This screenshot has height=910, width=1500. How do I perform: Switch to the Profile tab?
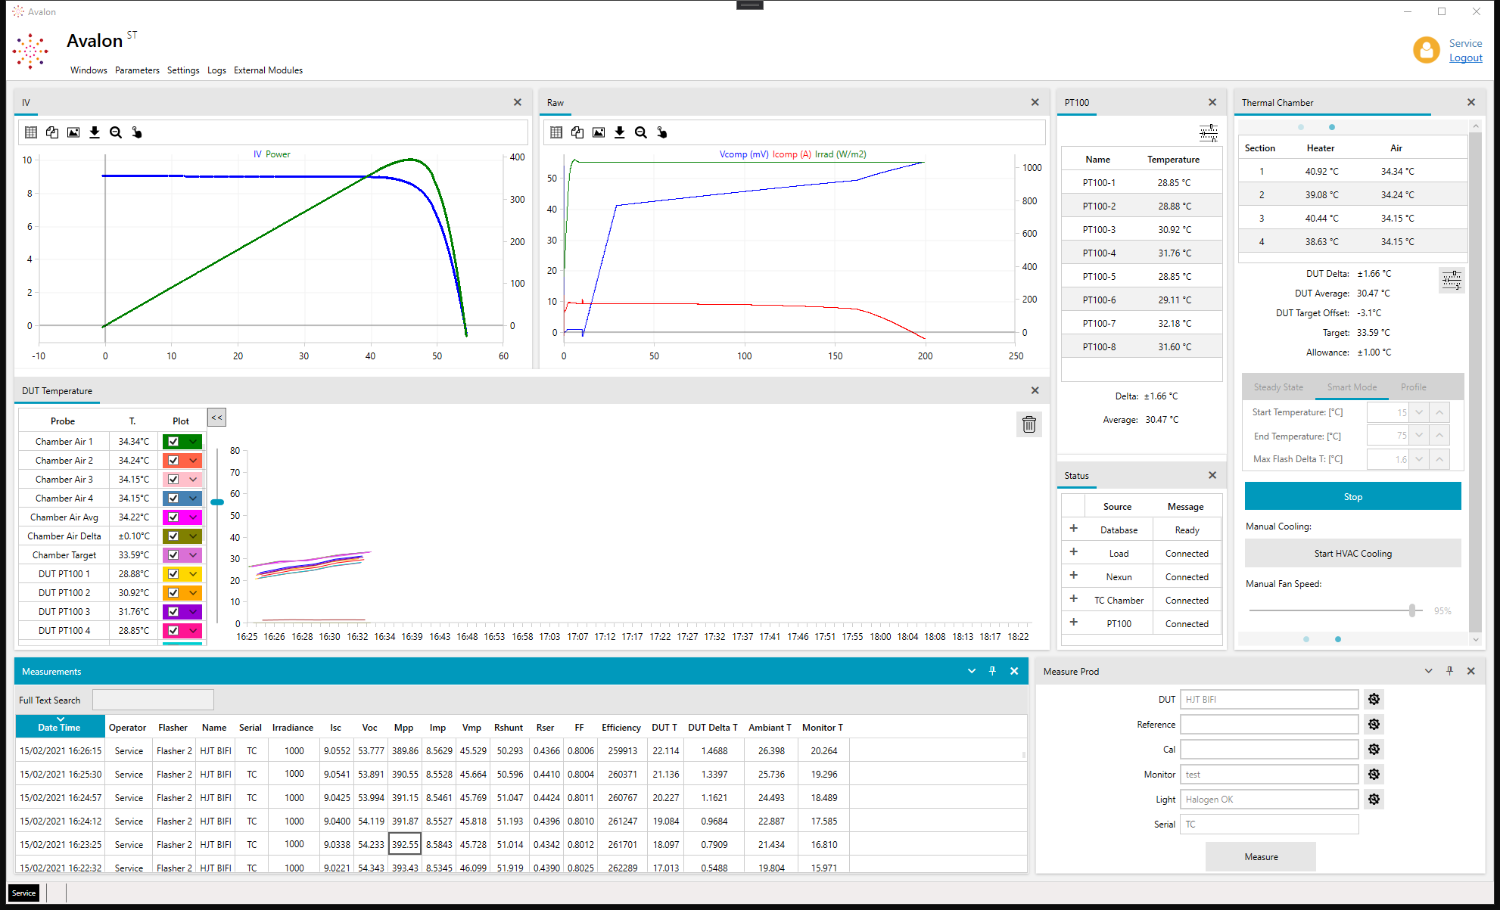(x=1413, y=387)
